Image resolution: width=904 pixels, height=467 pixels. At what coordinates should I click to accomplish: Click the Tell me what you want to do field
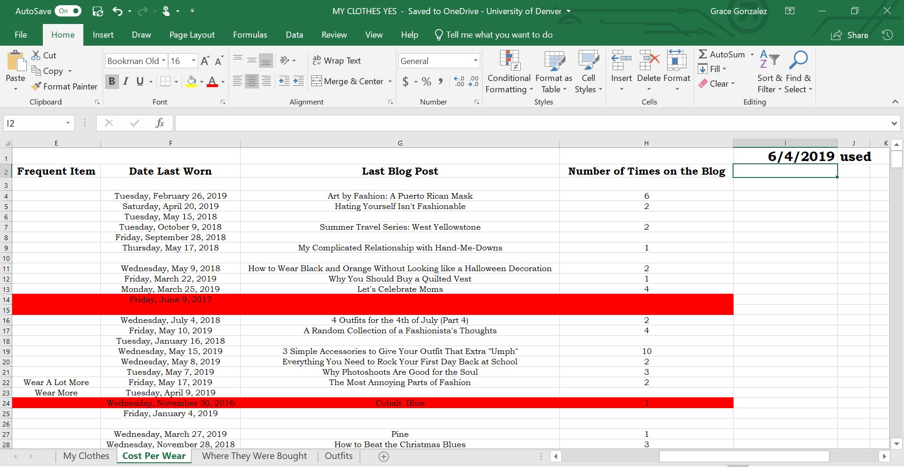point(493,34)
